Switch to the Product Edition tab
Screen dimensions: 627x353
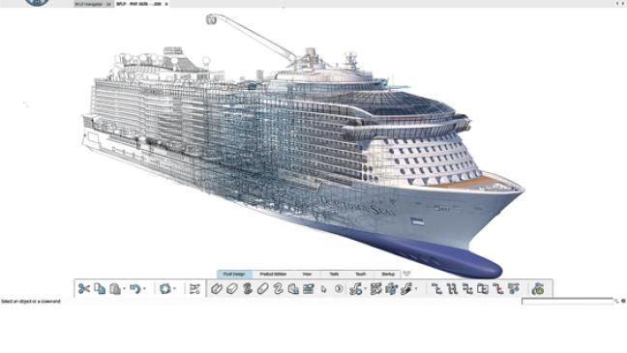(x=273, y=275)
